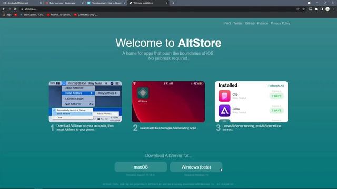Click the first YouTube bookmark icon
This screenshot has height=189, width=337.
pyautogui.click(x=16, y=15)
